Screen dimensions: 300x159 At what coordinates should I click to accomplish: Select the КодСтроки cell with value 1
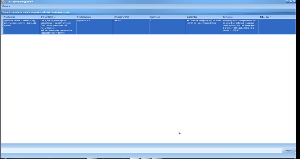167,27
